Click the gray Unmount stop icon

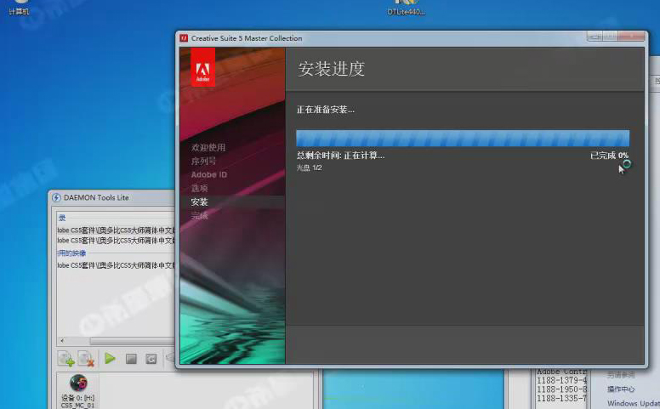pyautogui.click(x=131, y=359)
